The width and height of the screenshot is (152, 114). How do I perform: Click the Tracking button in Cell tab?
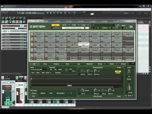[58, 73]
